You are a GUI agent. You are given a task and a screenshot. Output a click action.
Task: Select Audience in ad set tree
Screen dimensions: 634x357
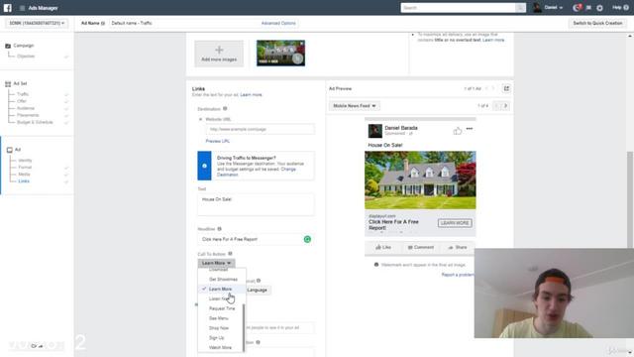(26, 108)
